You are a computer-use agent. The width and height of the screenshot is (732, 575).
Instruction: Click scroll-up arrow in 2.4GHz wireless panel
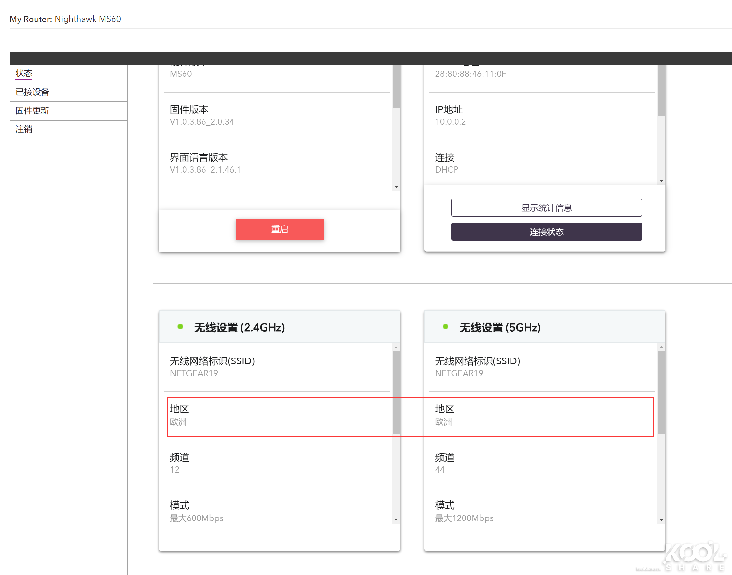point(396,347)
